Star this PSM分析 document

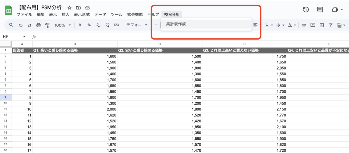coord(70,7)
